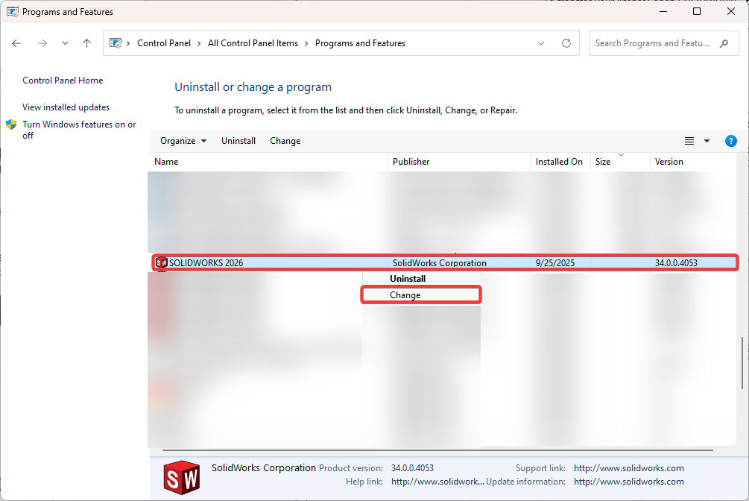Open the view options dropdown arrow
Viewport: 749px width, 501px height.
[x=707, y=141]
